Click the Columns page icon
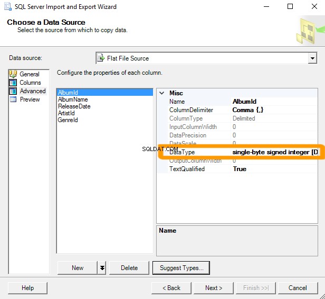325x299 pixels. click(x=13, y=83)
